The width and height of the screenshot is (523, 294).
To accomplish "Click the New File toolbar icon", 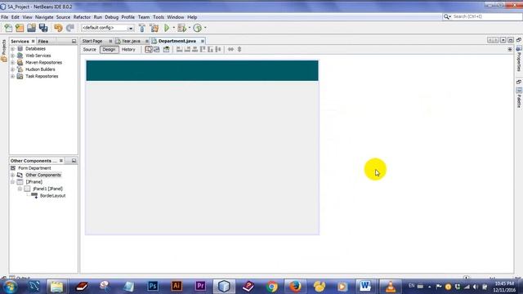I will pyautogui.click(x=8, y=28).
